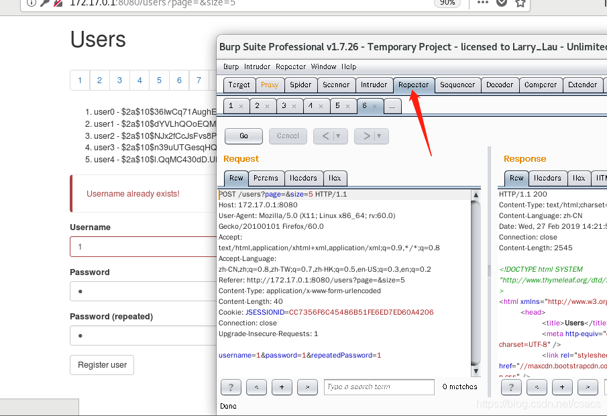Click request editor scrollbar down arrow
This screenshot has width=607, height=416.
point(476,371)
